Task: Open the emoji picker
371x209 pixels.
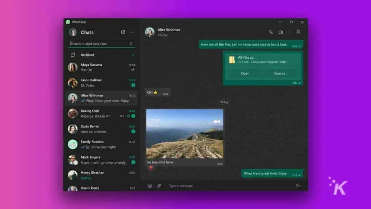Action: [x=150, y=186]
